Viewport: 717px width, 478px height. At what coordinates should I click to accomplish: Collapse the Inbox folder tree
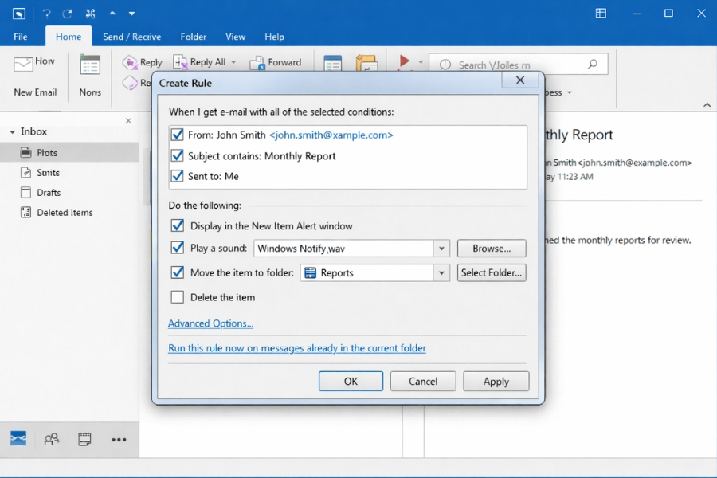[12, 132]
